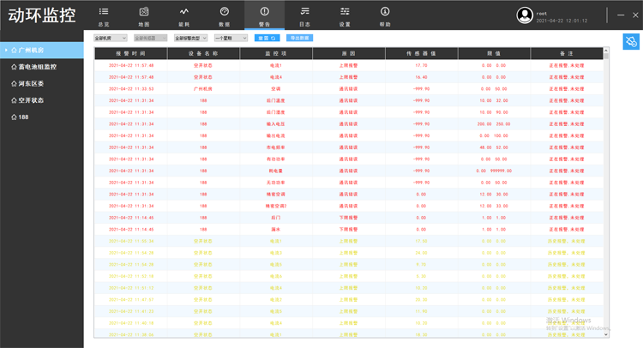Expand the 全部机房 room dropdown
Image resolution: width=643 pixels, height=348 pixels.
point(110,39)
